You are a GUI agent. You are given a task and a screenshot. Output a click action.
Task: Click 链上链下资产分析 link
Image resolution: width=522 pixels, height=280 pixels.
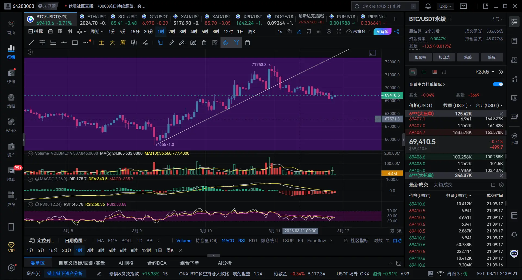click(x=65, y=273)
